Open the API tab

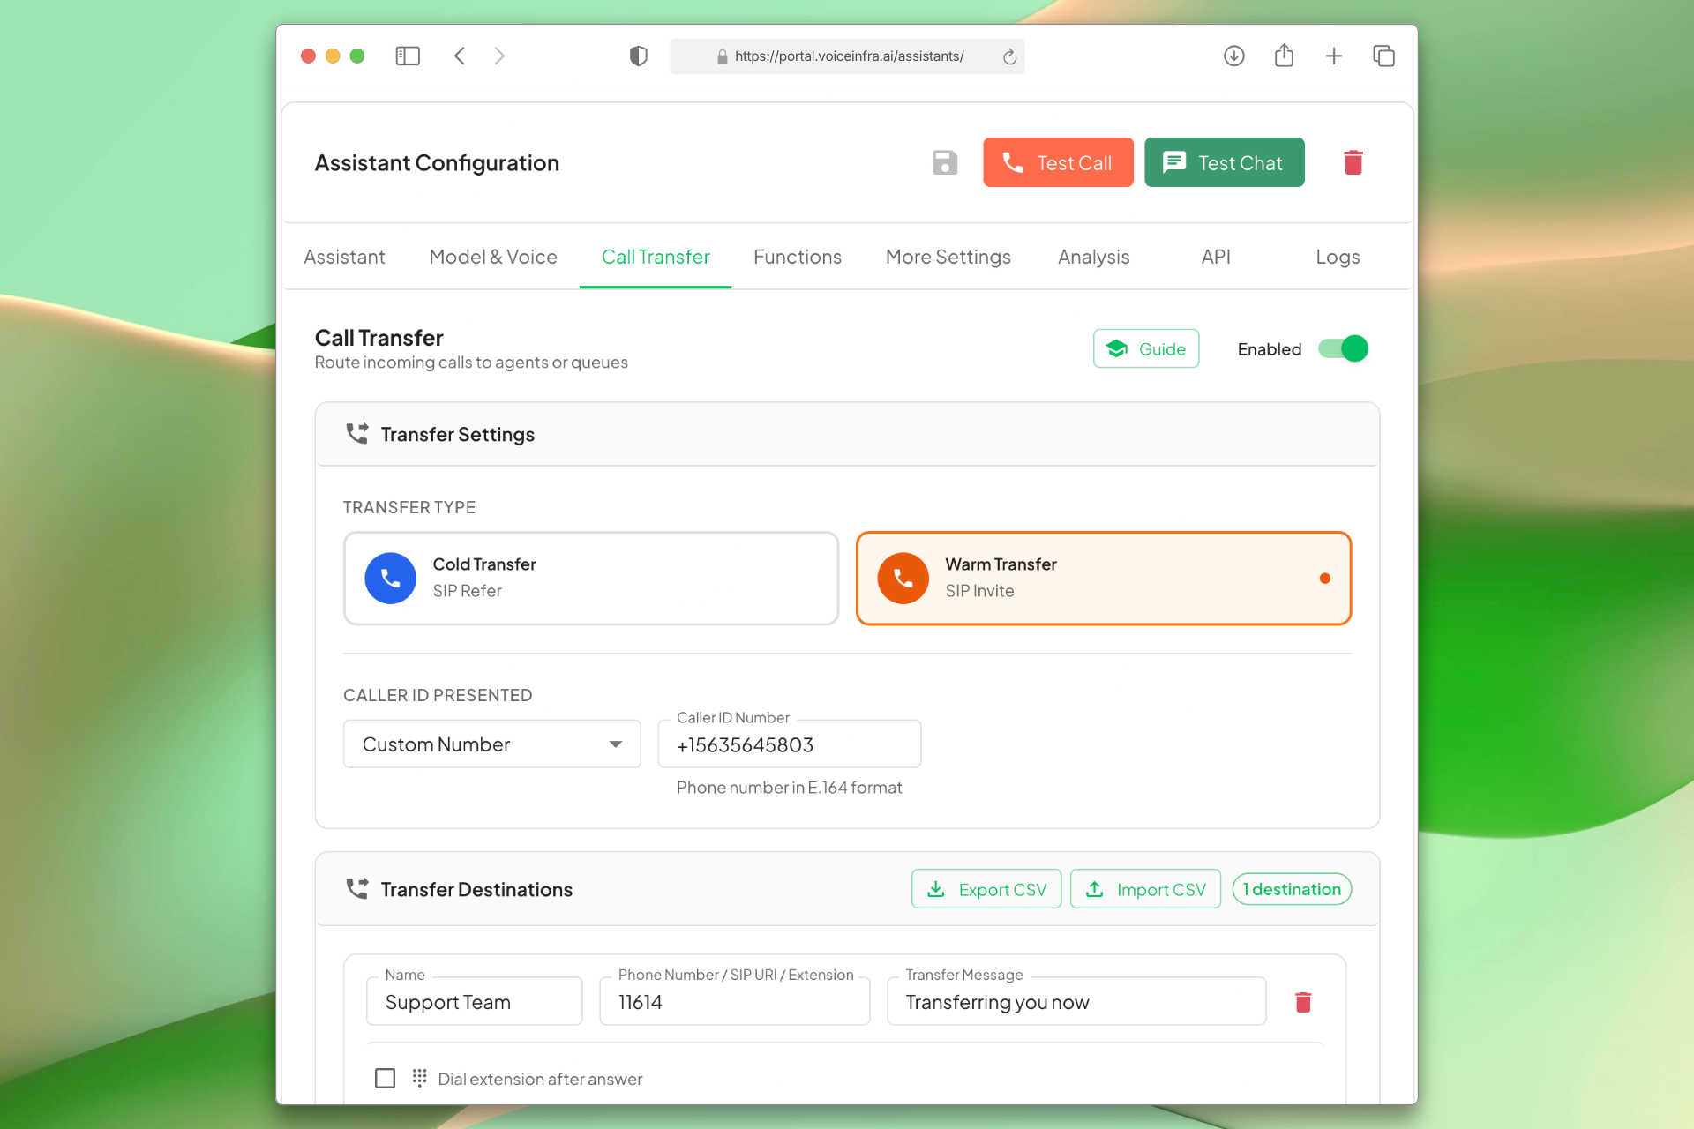coord(1216,257)
